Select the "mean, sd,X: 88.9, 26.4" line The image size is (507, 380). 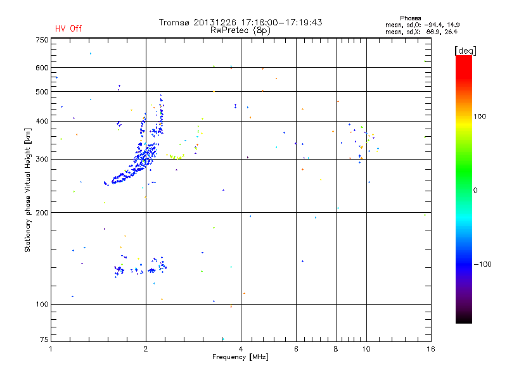(x=421, y=32)
